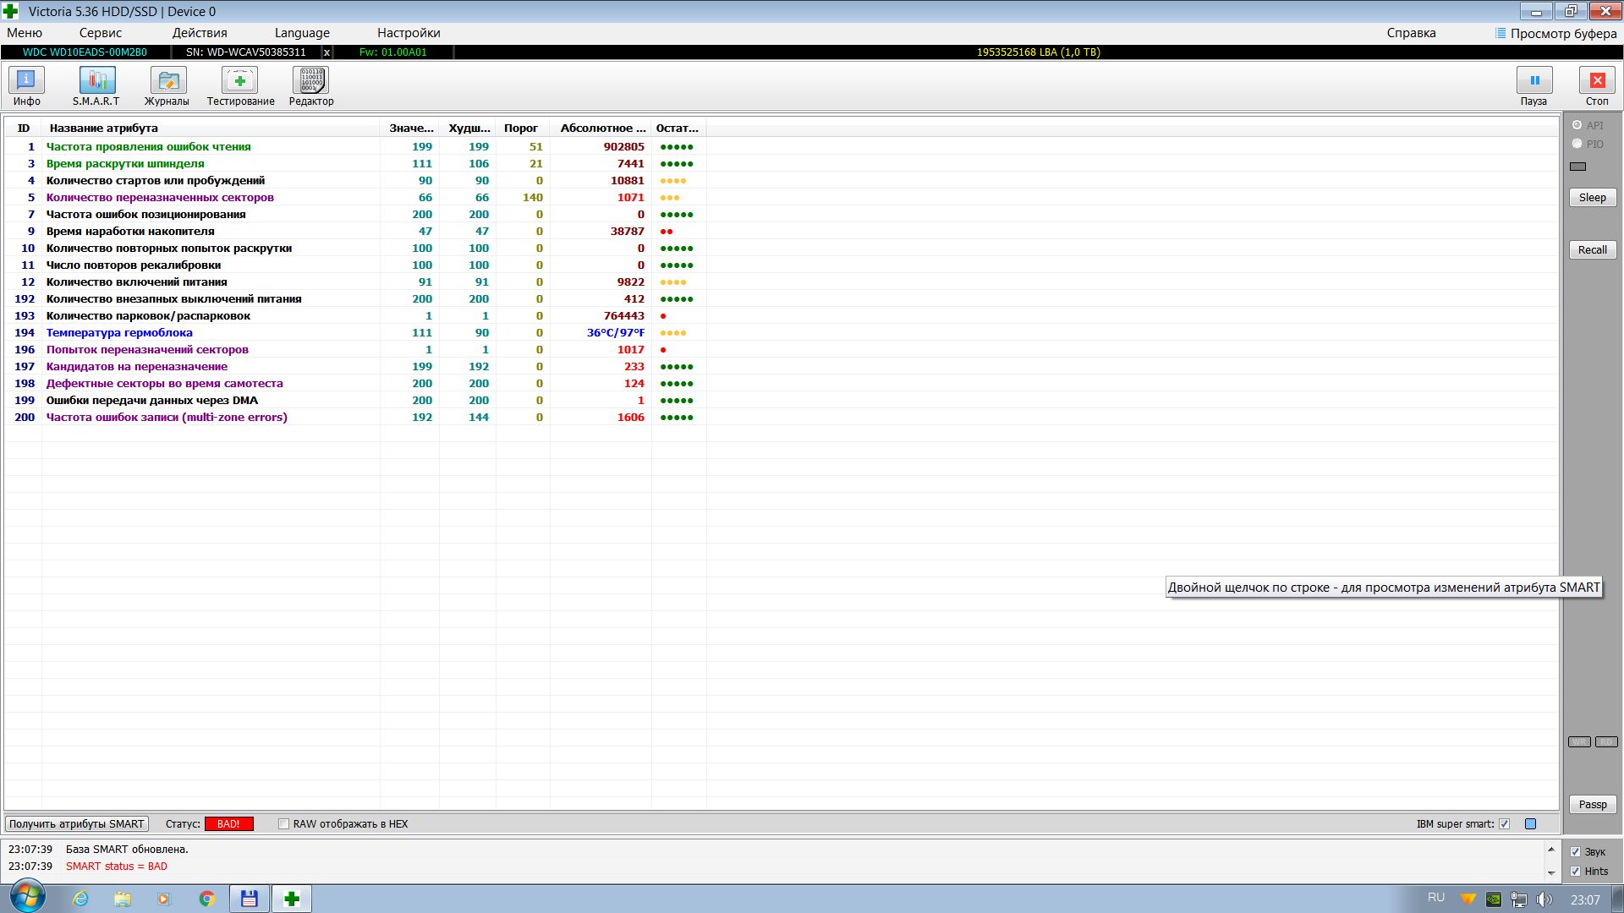Toggle the Звук sound checkbox
The height and width of the screenshot is (913, 1624).
1575,852
